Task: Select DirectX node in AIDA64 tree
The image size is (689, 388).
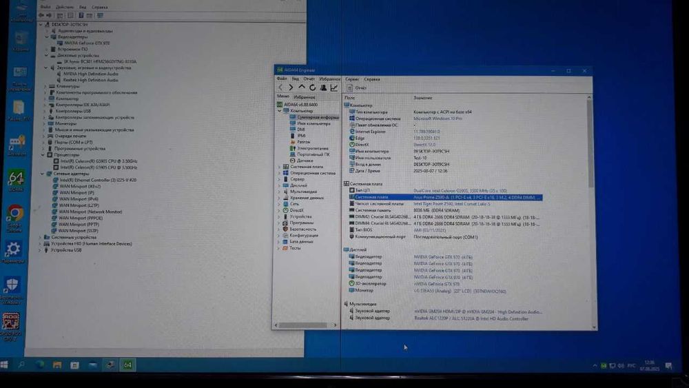Action: [x=293, y=210]
